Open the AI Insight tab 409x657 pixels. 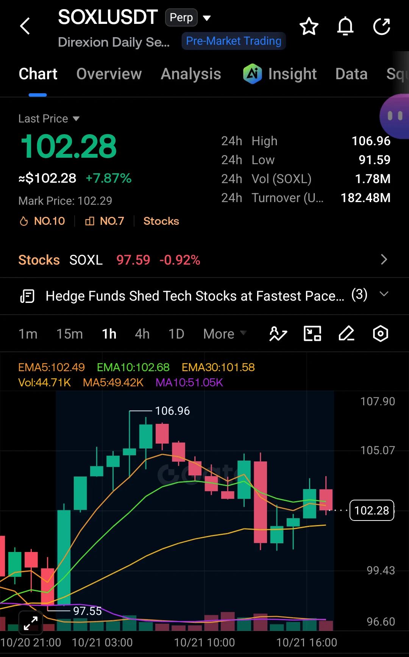(280, 74)
